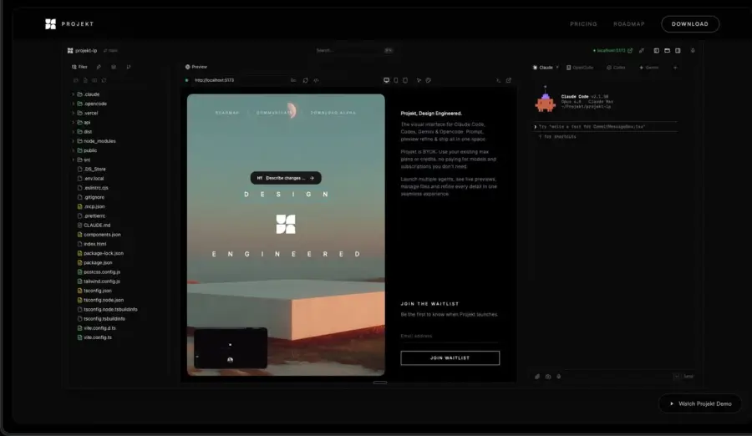Switch preview to desktop device icon
Screen dimensions: 752x436
(x=386, y=80)
